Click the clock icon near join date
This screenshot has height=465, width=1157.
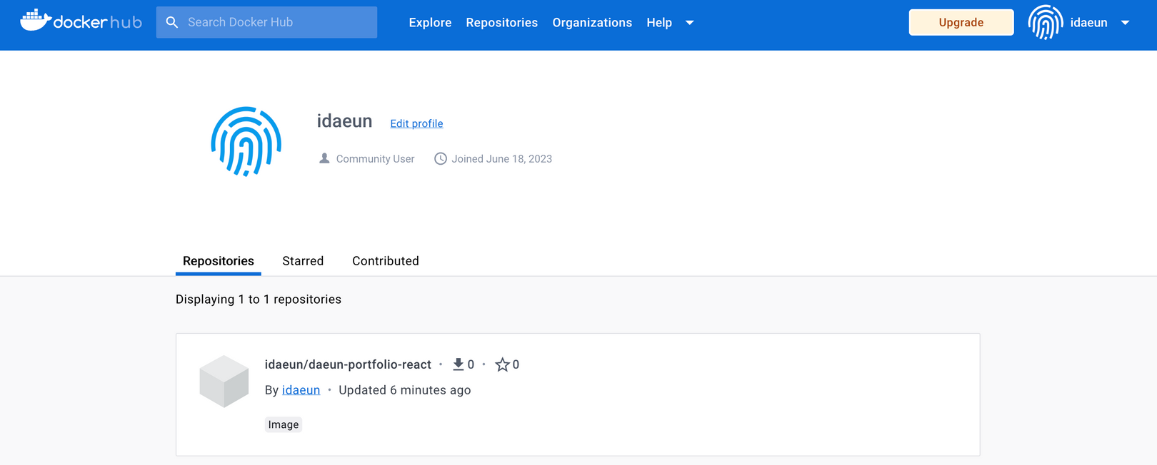tap(441, 158)
